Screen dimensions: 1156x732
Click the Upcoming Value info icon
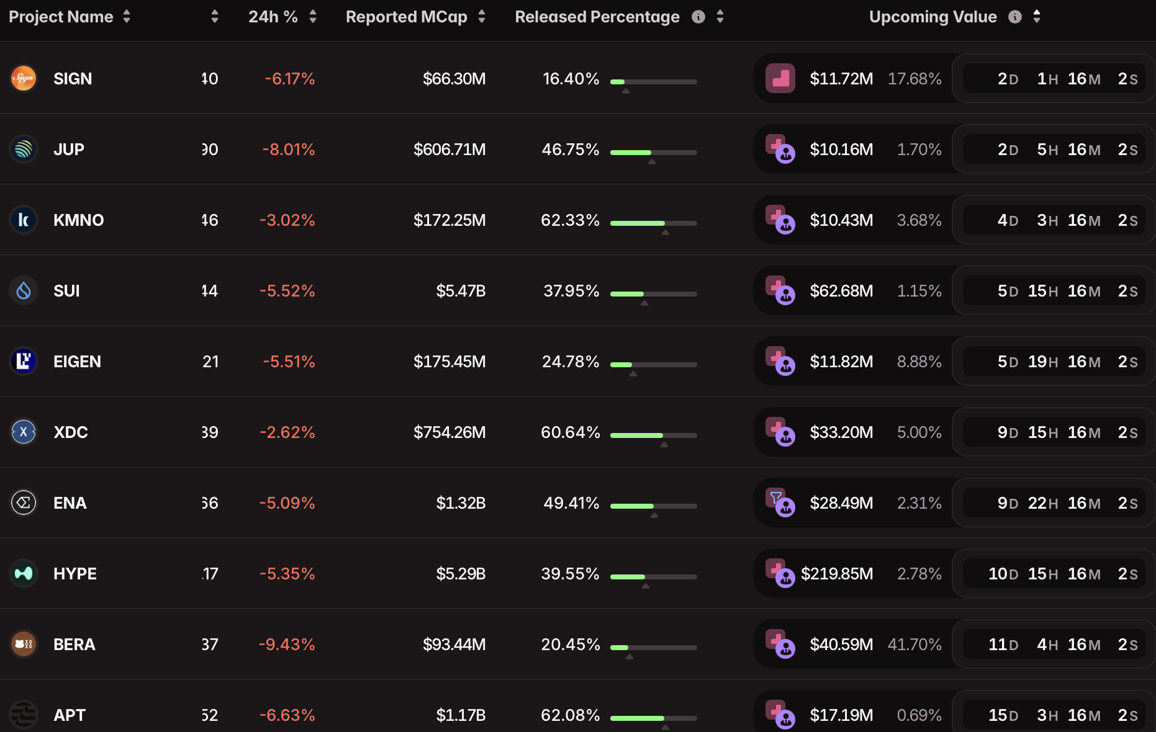coord(1015,17)
